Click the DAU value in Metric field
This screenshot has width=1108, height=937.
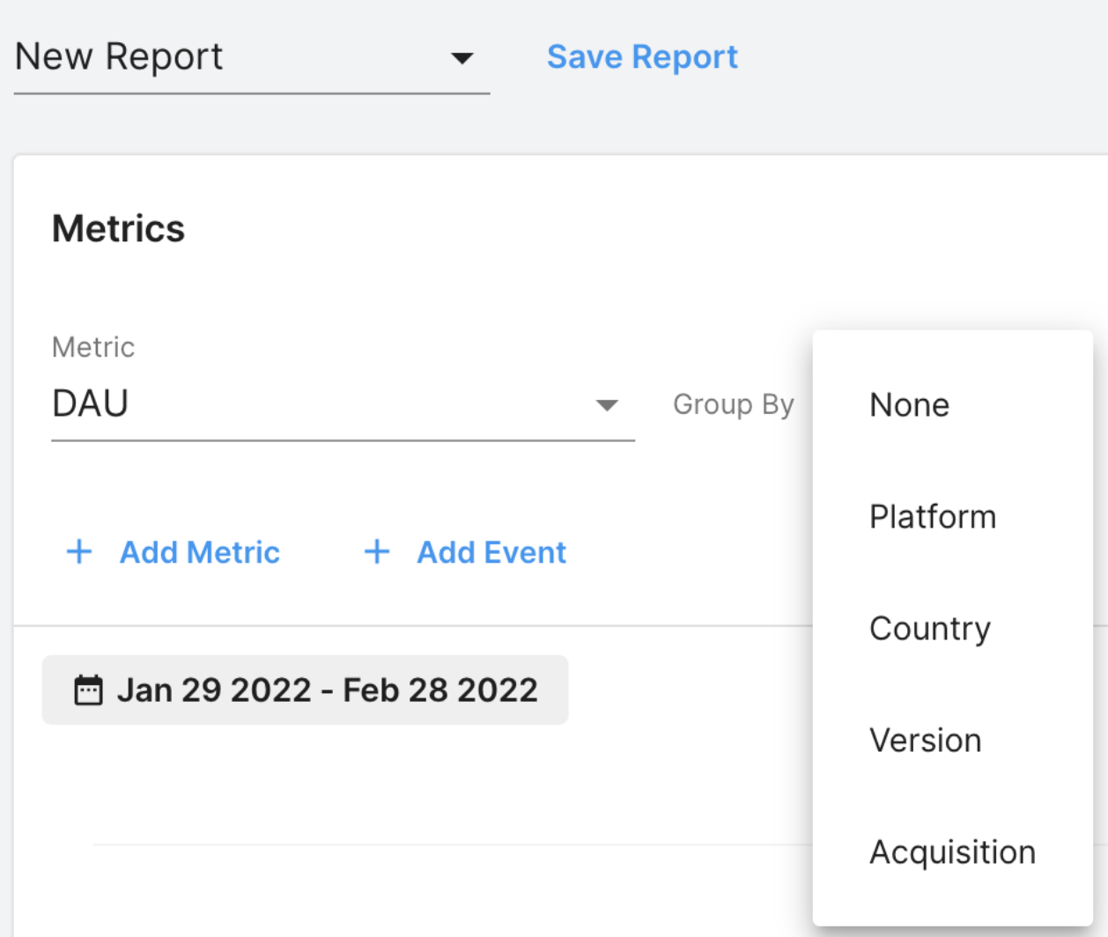[91, 404]
